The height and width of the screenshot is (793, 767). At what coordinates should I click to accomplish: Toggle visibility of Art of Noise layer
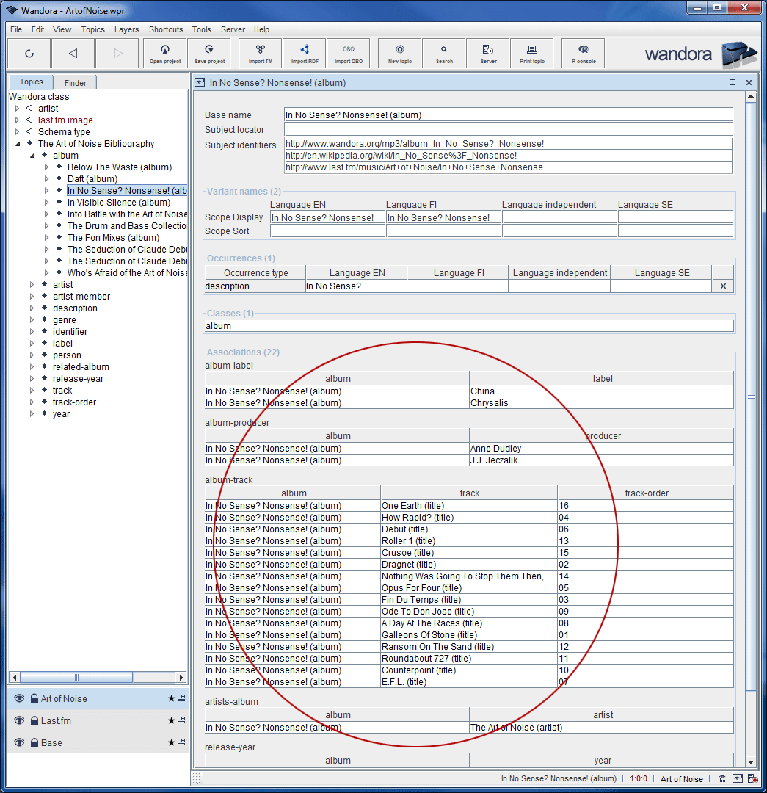(19, 699)
